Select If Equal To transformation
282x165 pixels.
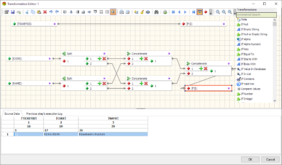coord(247,54)
